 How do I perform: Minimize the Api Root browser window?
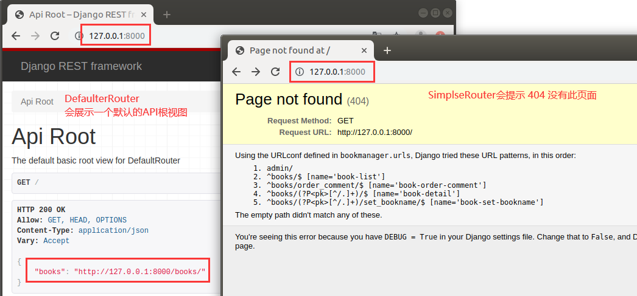click(x=424, y=13)
